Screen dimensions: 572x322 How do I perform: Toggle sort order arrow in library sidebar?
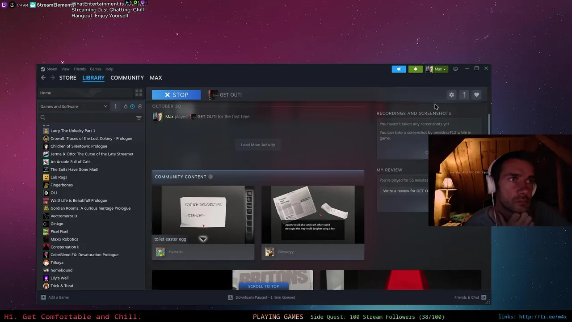[x=115, y=106]
